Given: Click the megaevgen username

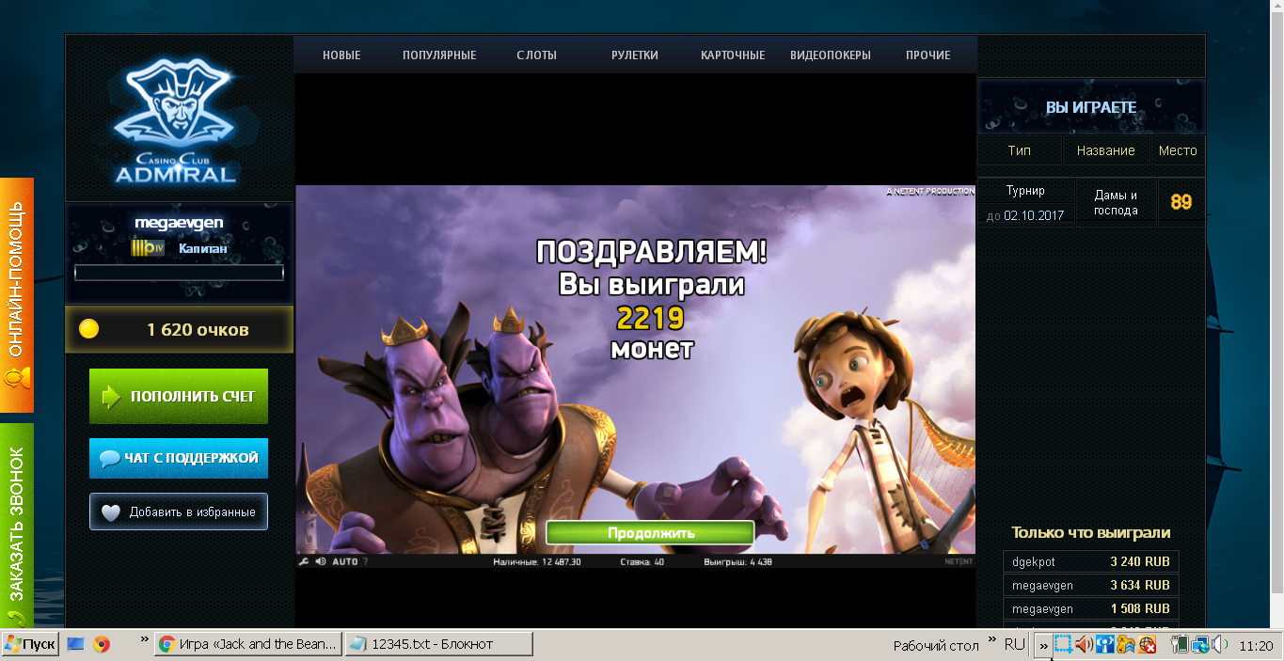Looking at the screenshot, I should (x=179, y=224).
